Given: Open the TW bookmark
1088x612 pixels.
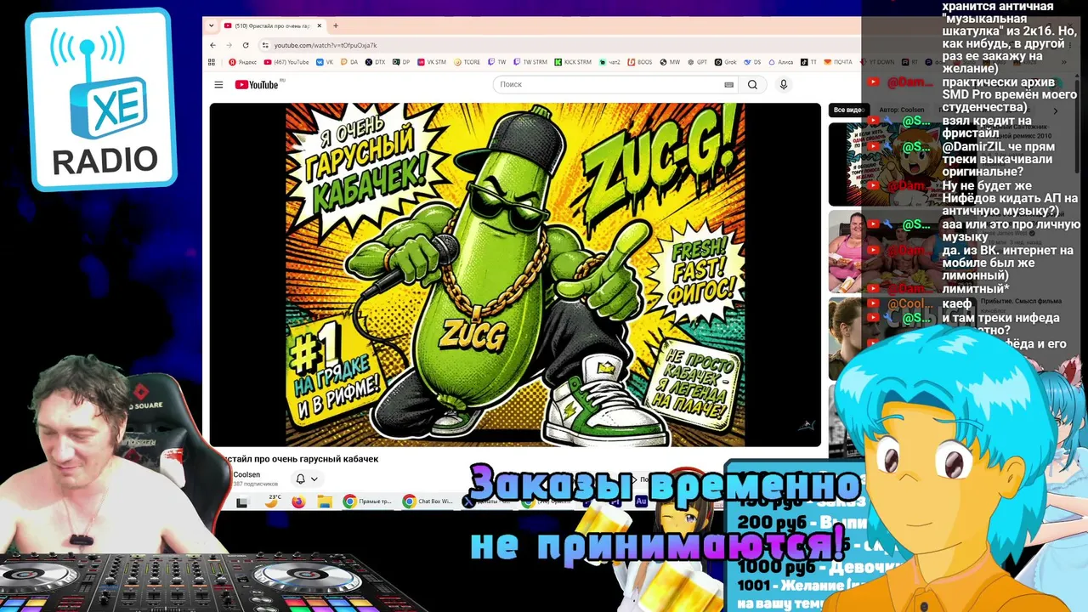Looking at the screenshot, I should [497, 62].
